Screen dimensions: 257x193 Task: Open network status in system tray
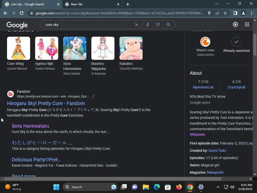coord(226,187)
